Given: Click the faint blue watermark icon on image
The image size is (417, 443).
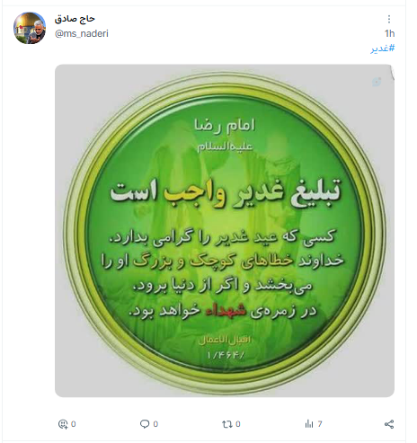Looking at the screenshot, I should point(377,82).
